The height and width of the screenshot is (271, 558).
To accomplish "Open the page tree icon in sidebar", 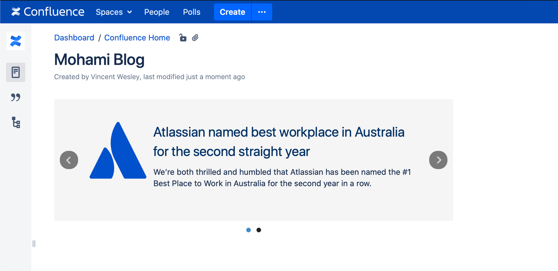I will tap(16, 123).
